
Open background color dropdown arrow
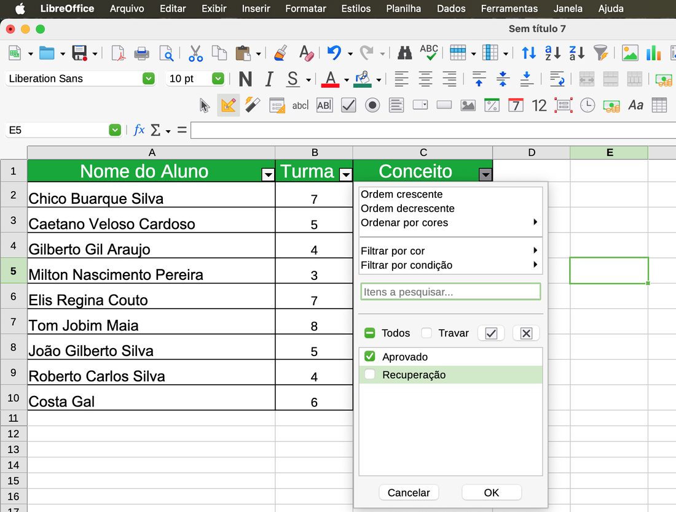[x=379, y=80]
